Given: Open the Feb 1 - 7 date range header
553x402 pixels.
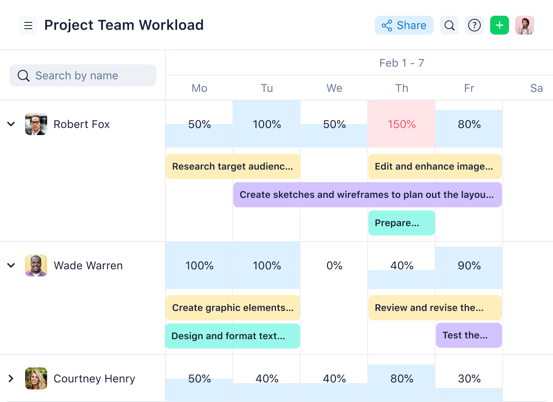Looking at the screenshot, I should tap(401, 62).
